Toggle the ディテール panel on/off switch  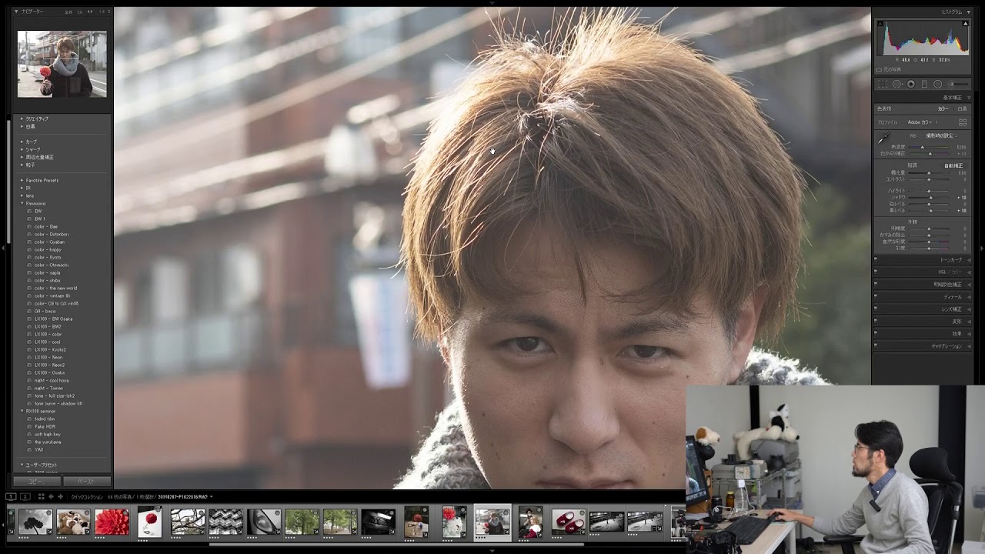coord(876,296)
